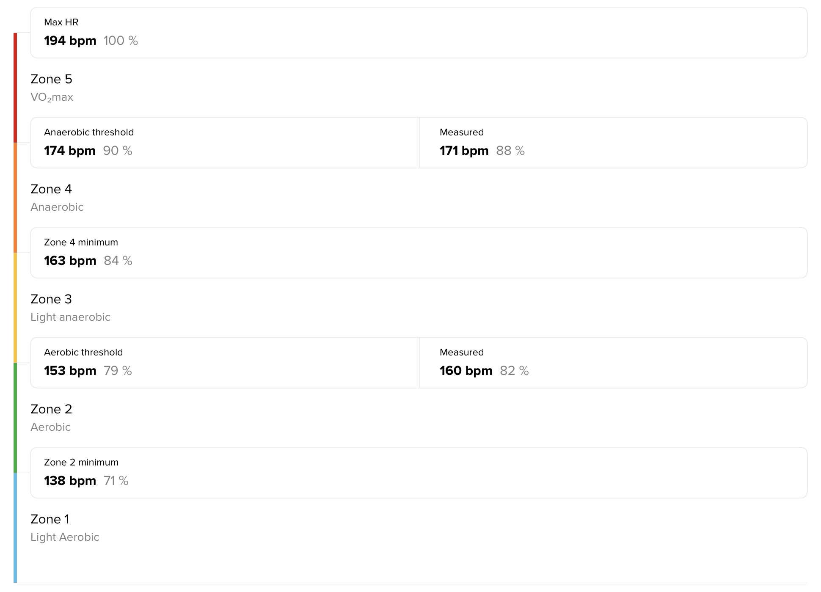Viewport: 821px width, 592px height.
Task: Click the yellow Zone 3 color bar
Action: [15, 308]
